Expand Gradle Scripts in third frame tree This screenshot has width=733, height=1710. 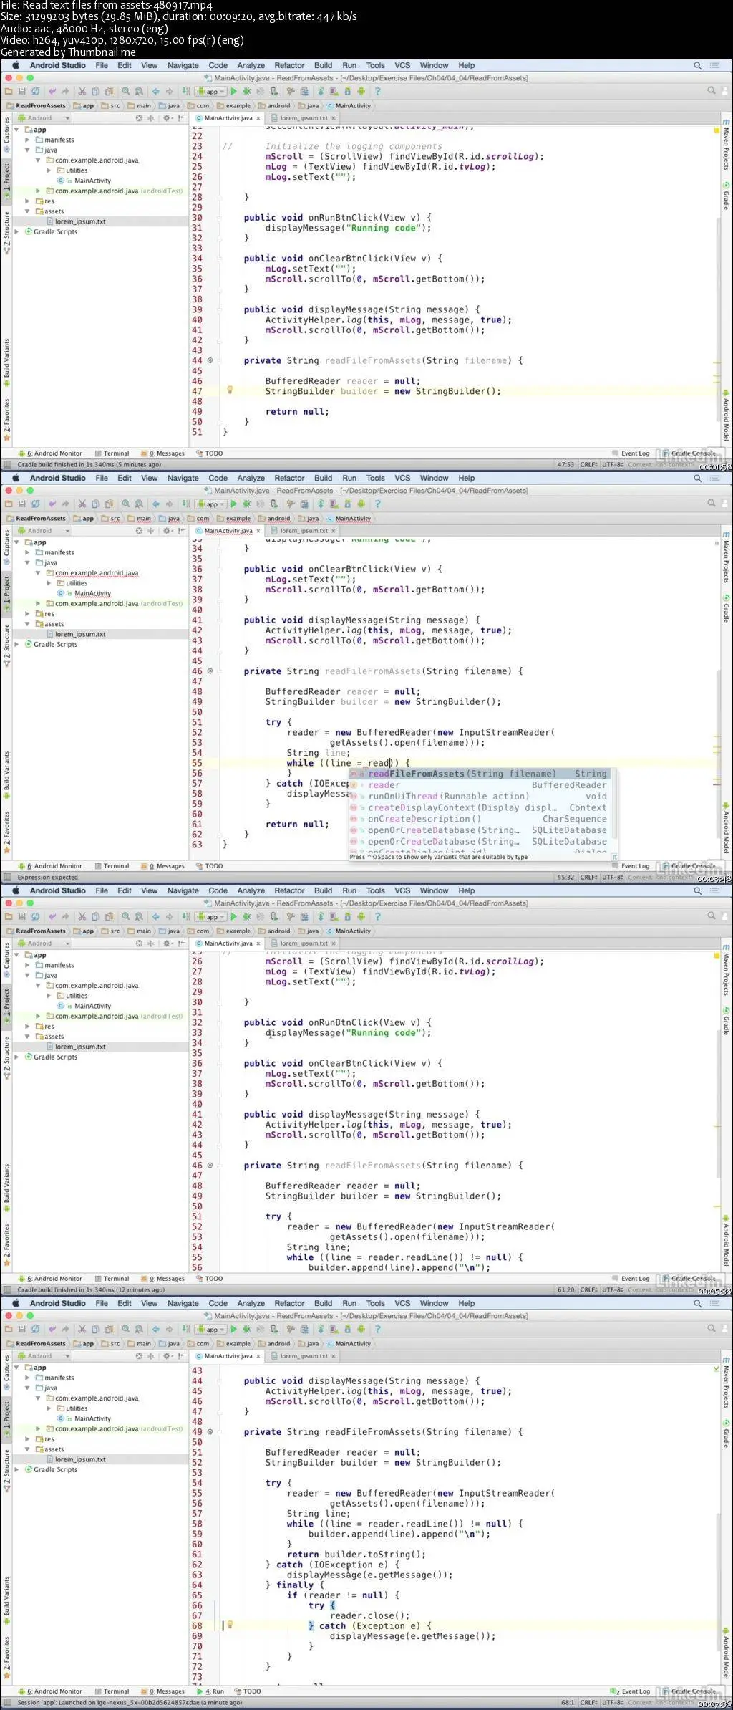[17, 1057]
